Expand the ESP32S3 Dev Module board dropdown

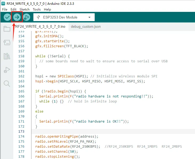pyautogui.click(x=64, y=17)
